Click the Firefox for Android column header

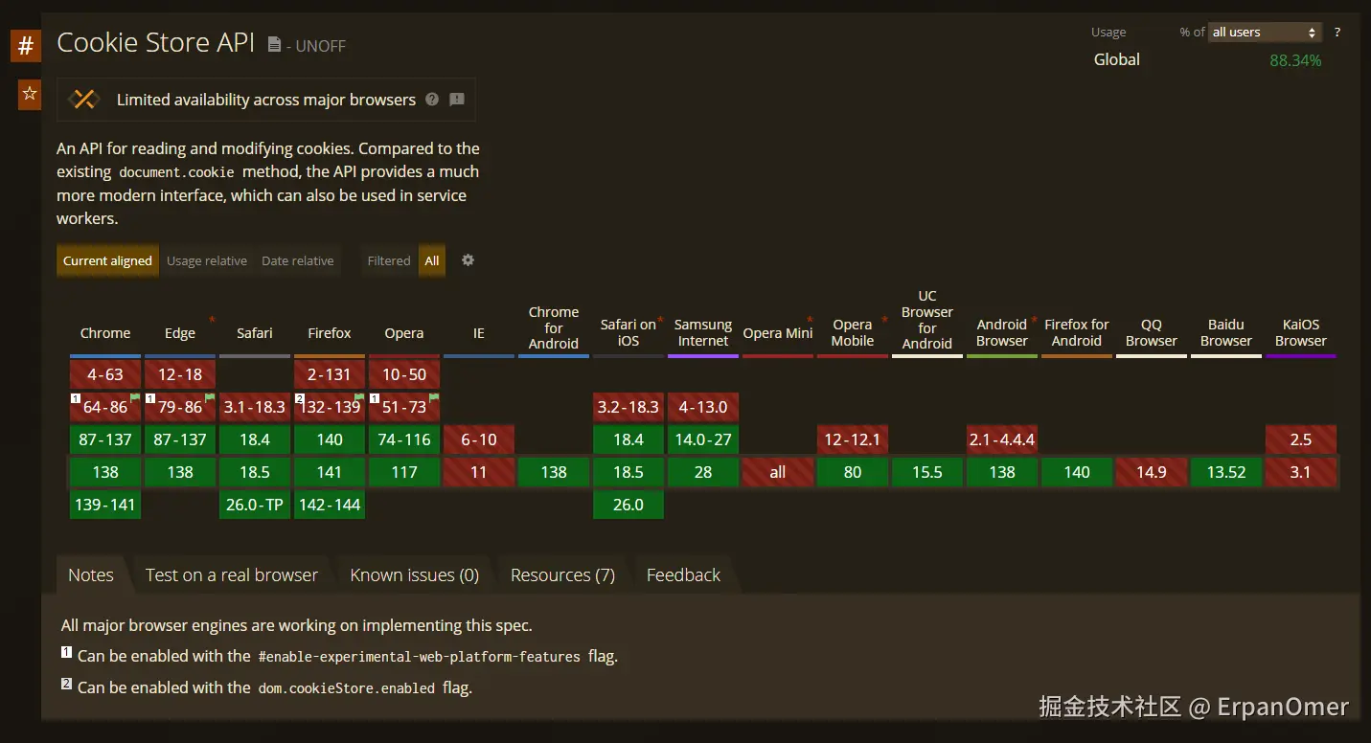(1077, 332)
